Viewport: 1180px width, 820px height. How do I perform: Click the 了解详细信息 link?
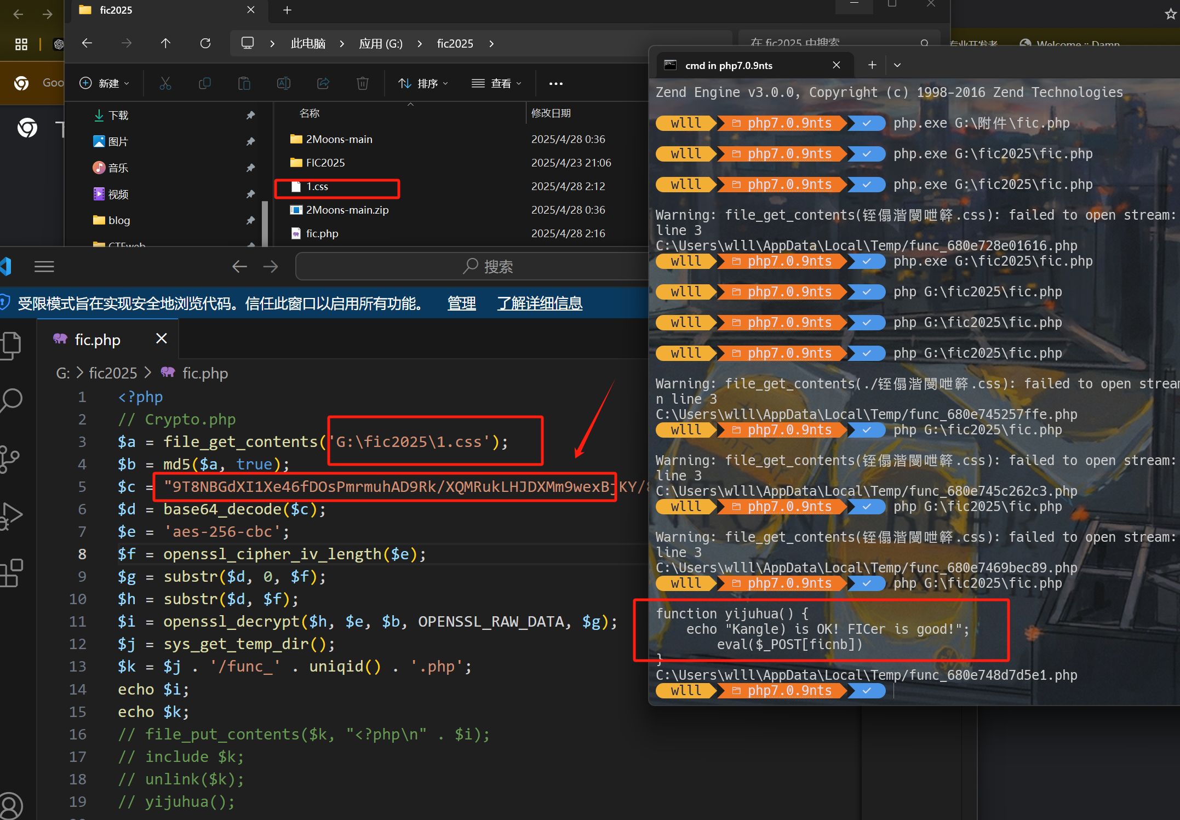click(540, 303)
